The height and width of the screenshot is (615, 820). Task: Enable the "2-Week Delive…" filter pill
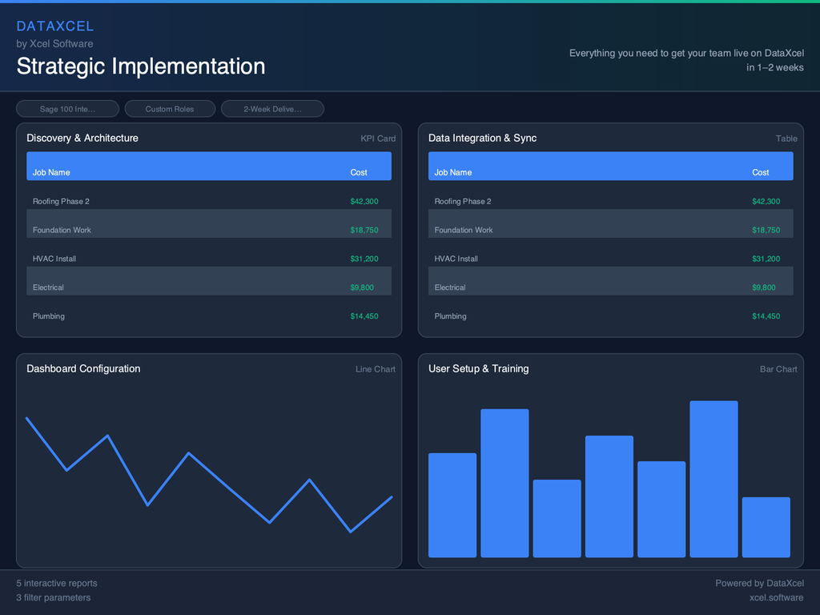[x=272, y=108]
